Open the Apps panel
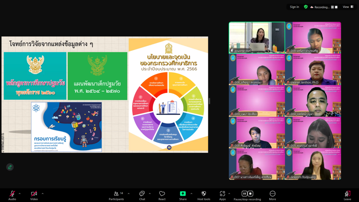This screenshot has width=359, height=202. click(222, 194)
